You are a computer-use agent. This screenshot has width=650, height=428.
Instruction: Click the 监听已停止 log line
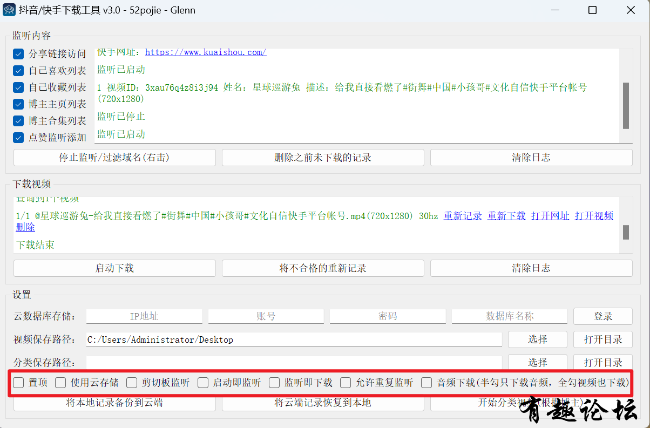(x=121, y=117)
